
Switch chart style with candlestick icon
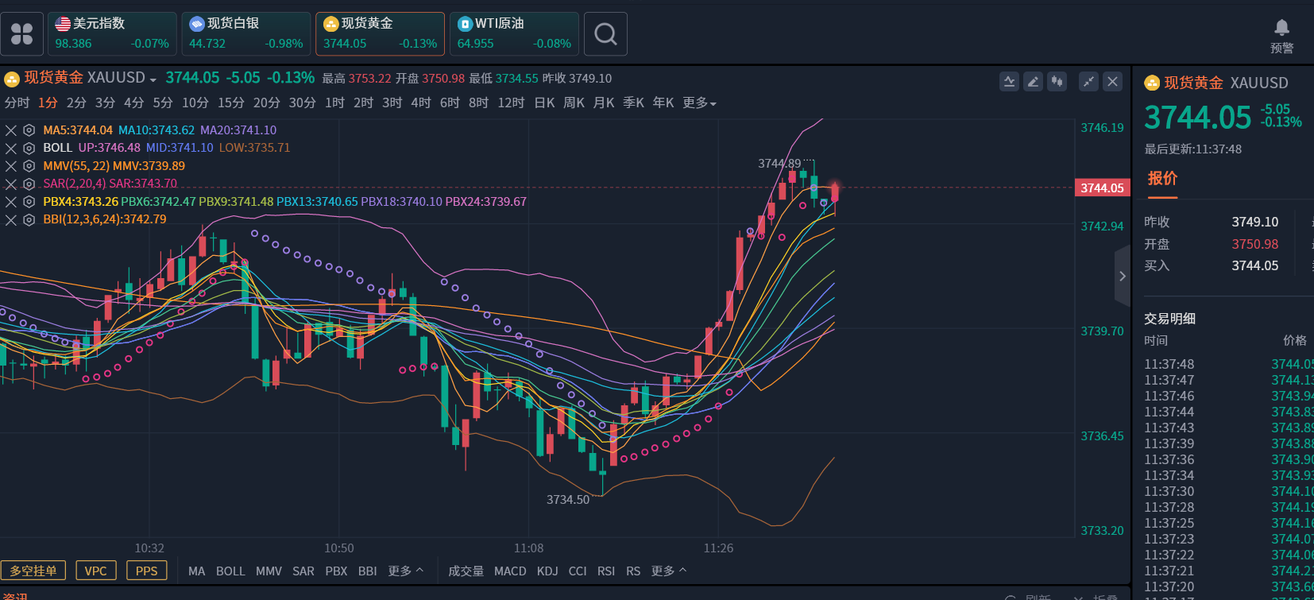coord(1057,81)
